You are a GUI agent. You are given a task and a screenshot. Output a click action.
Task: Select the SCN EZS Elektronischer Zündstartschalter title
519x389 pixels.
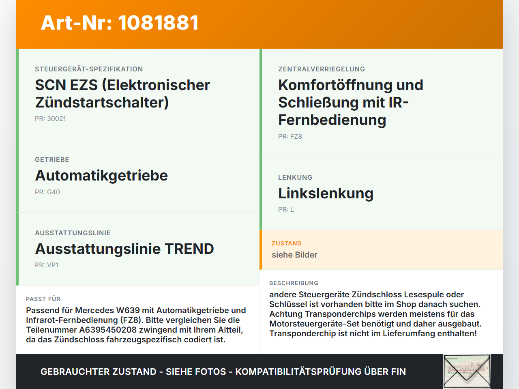point(122,94)
